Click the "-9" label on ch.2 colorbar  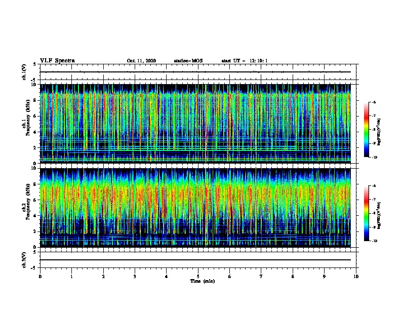374,227
